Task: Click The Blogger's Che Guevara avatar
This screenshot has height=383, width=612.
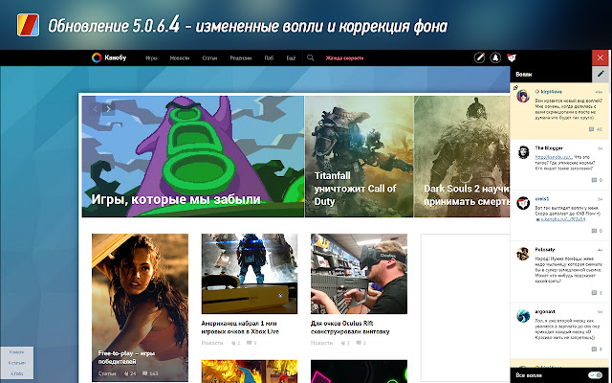Action: coord(523,152)
